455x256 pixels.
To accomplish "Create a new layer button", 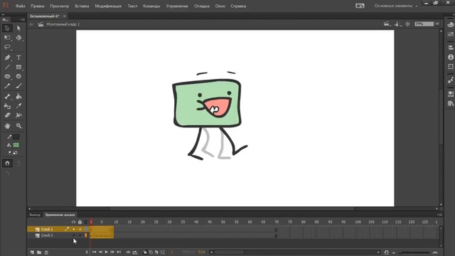I will click(x=32, y=252).
